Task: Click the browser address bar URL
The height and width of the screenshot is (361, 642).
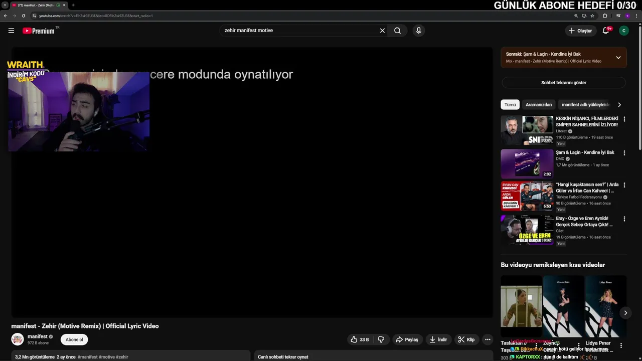Action: (96, 16)
